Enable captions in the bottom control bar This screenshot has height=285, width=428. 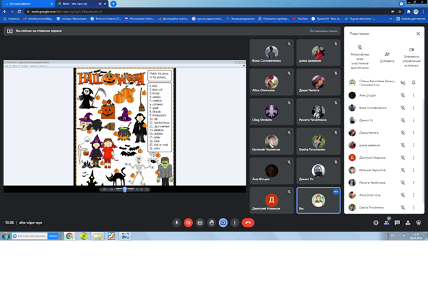click(200, 223)
